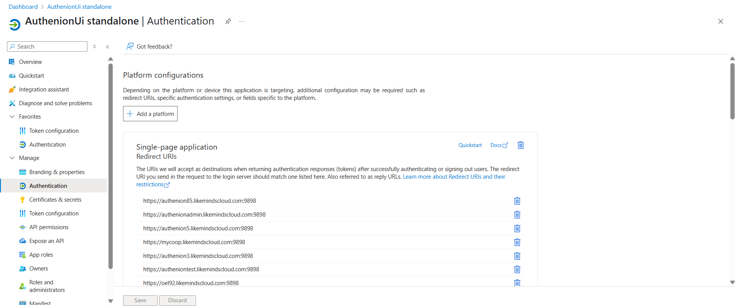This screenshot has width=735, height=308.
Task: Select the https://autheniontest.likemindscloud.com:9898 URI text
Action: click(201, 269)
